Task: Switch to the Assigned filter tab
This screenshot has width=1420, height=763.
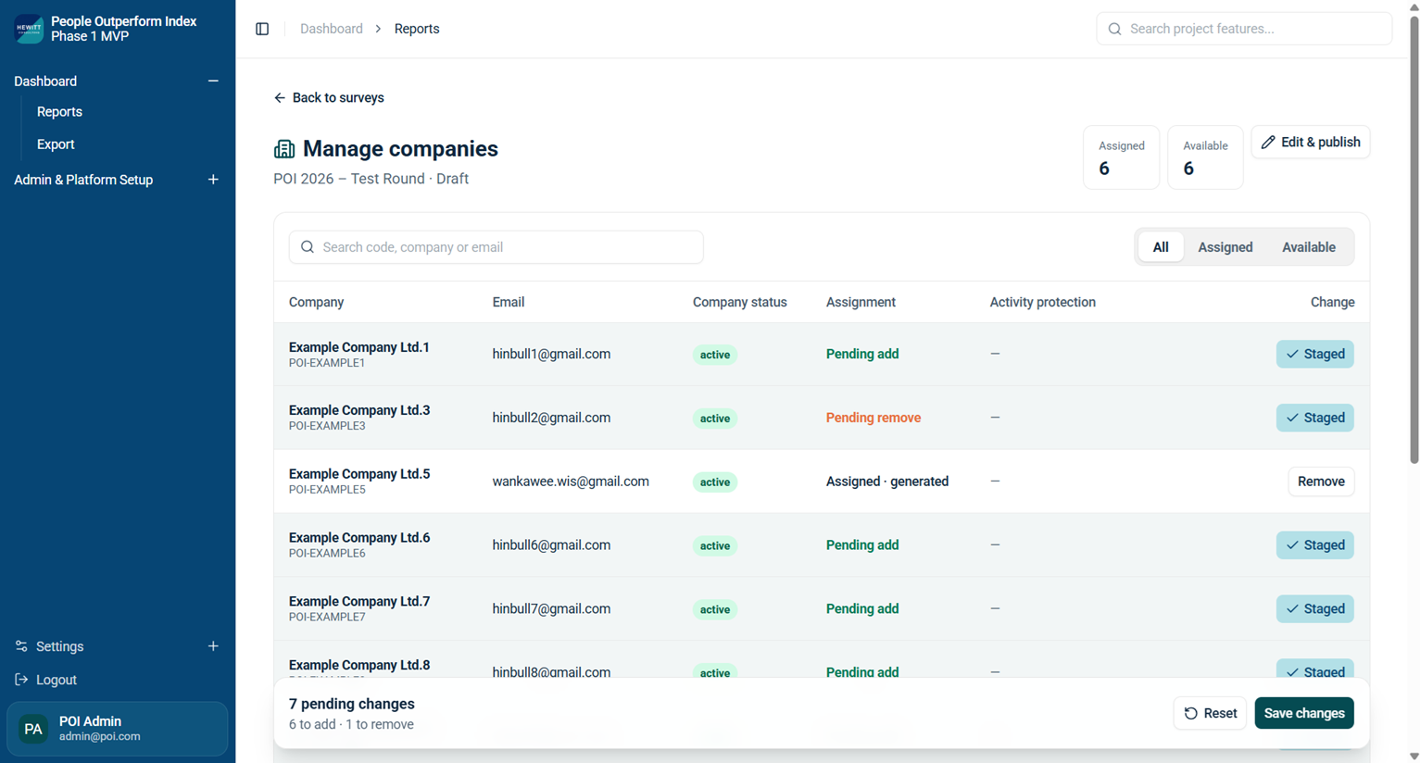Action: (x=1225, y=247)
